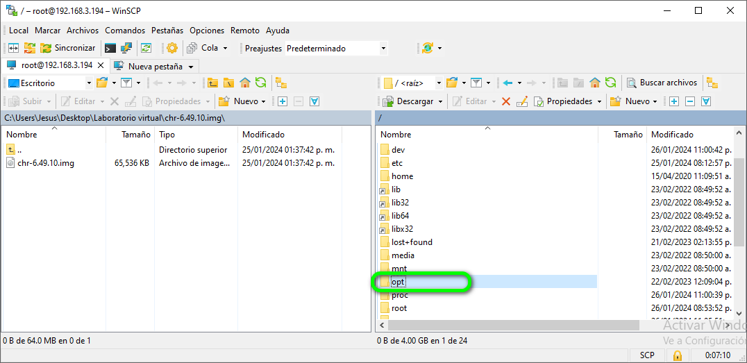The width and height of the screenshot is (747, 363).
Task: Expand the Descargar dropdown arrow
Action: click(441, 101)
